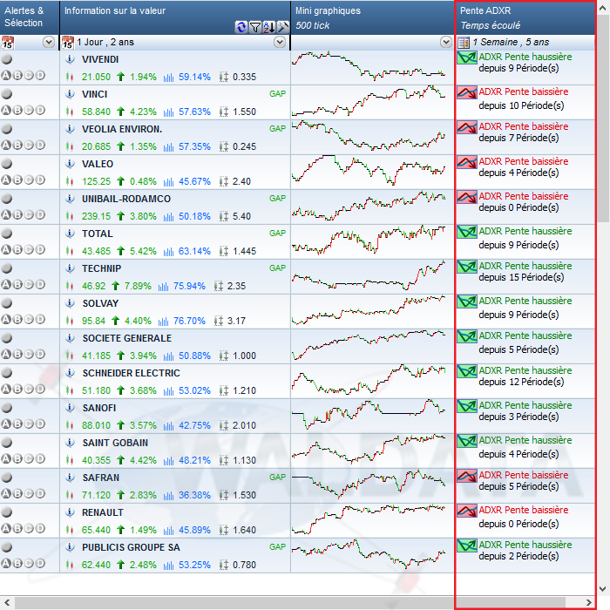
Task: Open the SAINT GOBAIN stock name
Action: pos(115,443)
